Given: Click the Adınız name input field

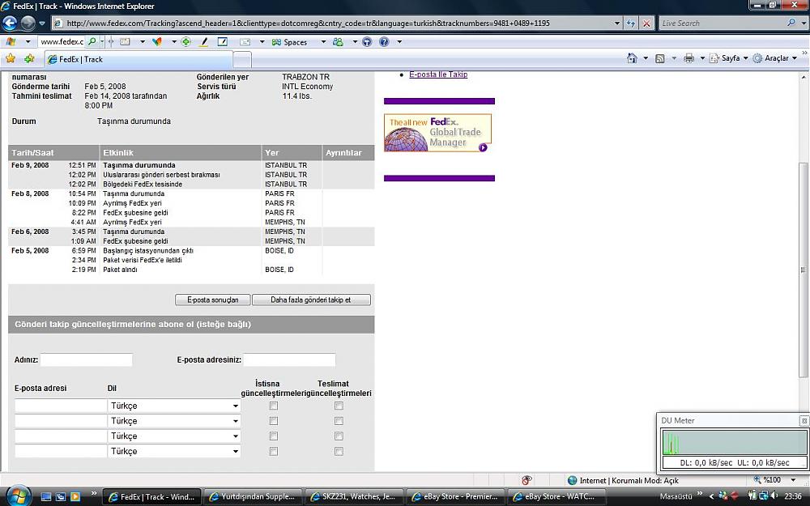Looking at the screenshot, I should coord(87,360).
